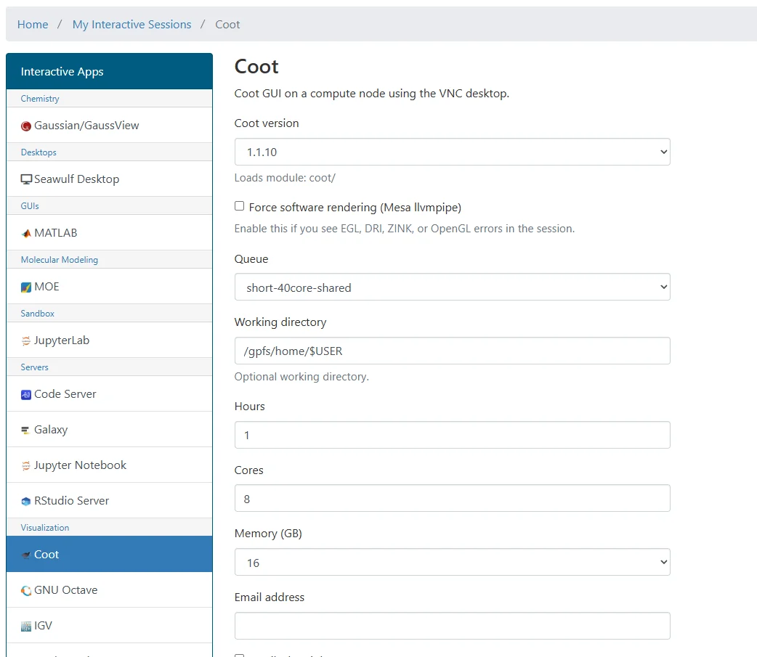Click the EGL, DRI, ZINK errors hint text
This screenshot has height=657, width=757.
click(405, 229)
